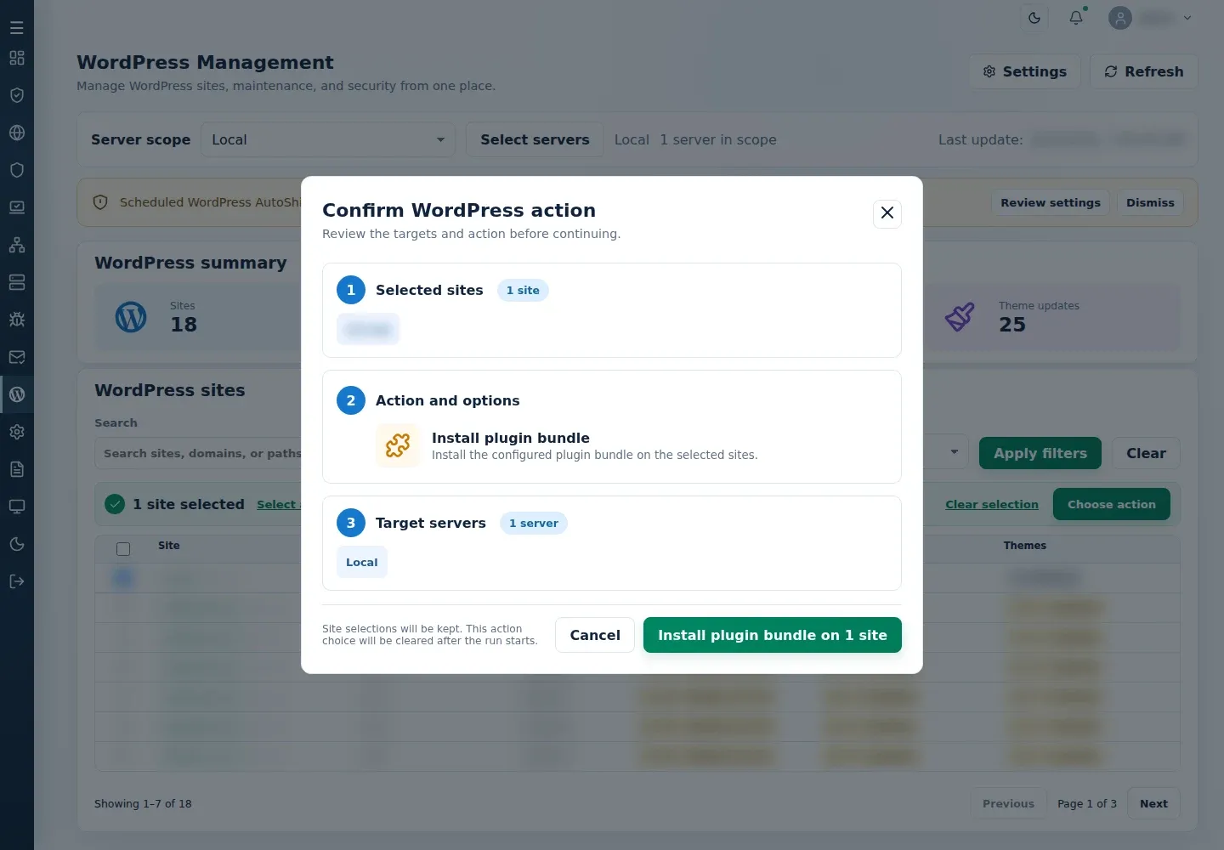
Task: Open the Server scope Local dropdown
Action: point(328,140)
